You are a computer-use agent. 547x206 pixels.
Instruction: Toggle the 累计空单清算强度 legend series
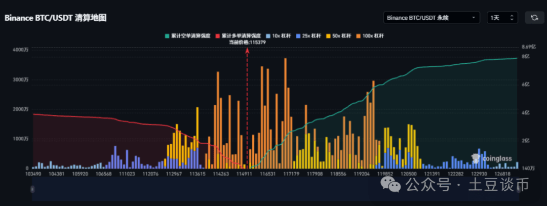pyautogui.click(x=187, y=36)
